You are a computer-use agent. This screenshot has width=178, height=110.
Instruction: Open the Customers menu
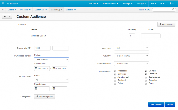click(40, 10)
